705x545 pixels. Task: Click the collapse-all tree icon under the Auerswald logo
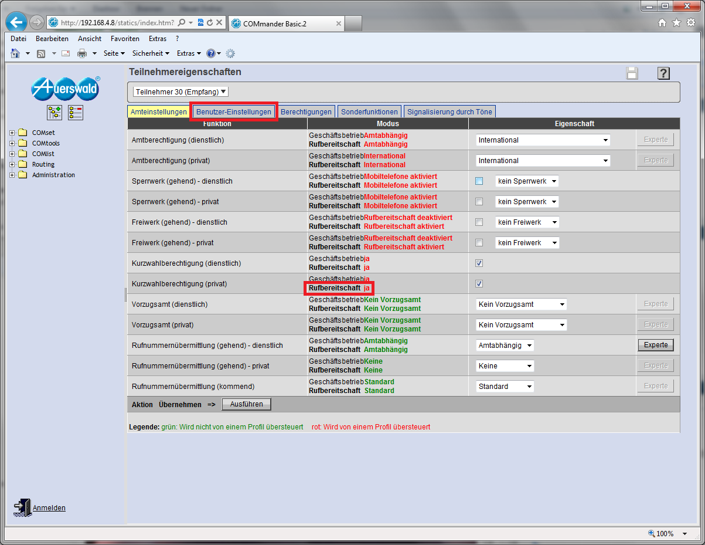[x=76, y=113]
